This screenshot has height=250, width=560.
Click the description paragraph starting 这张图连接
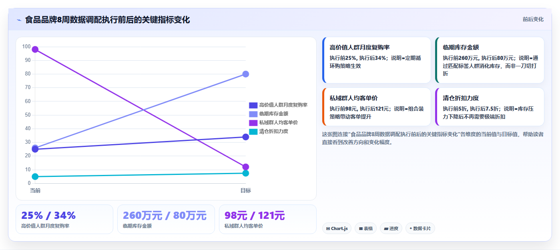pos(433,138)
